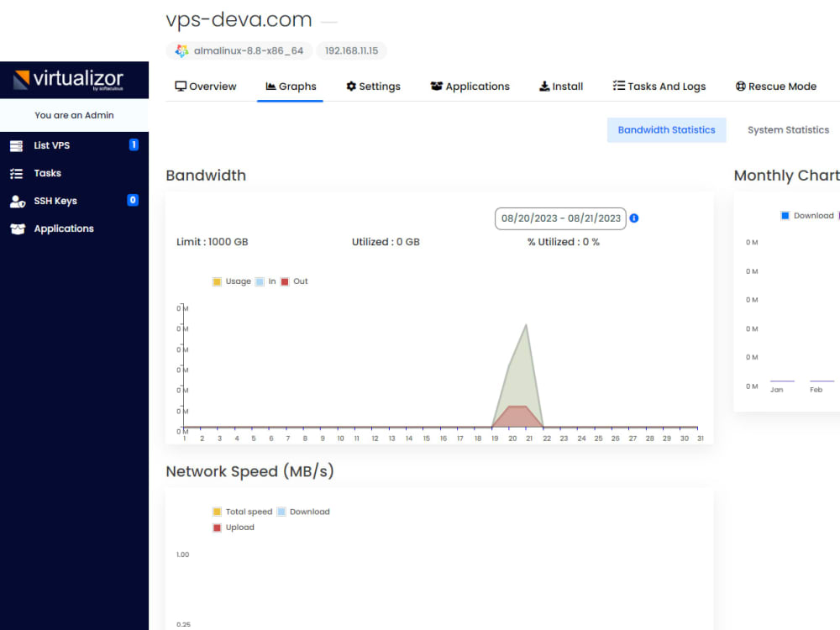This screenshot has width=840, height=630.
Task: Select the Rescue Mode icon
Action: click(742, 86)
